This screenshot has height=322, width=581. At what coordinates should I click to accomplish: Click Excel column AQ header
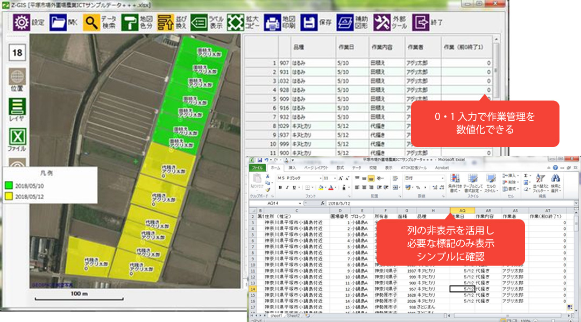462,210
